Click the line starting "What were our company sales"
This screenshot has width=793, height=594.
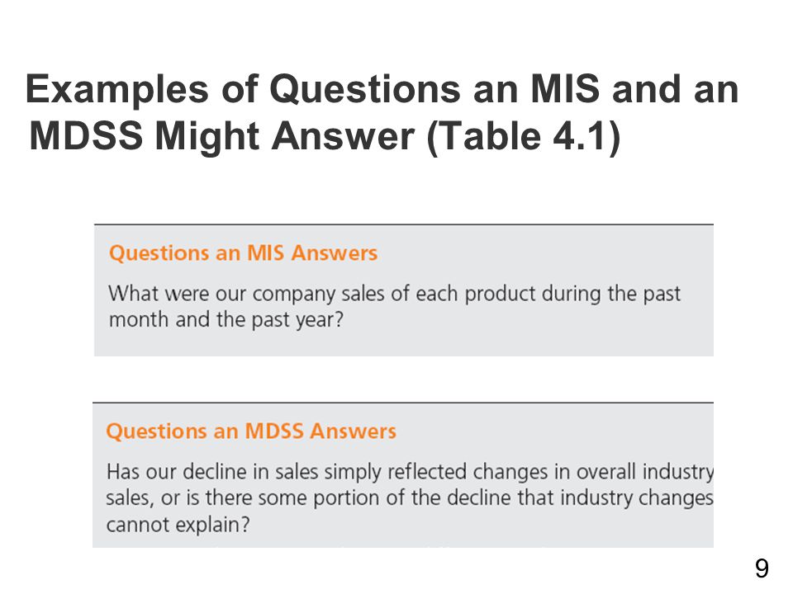pos(395,294)
